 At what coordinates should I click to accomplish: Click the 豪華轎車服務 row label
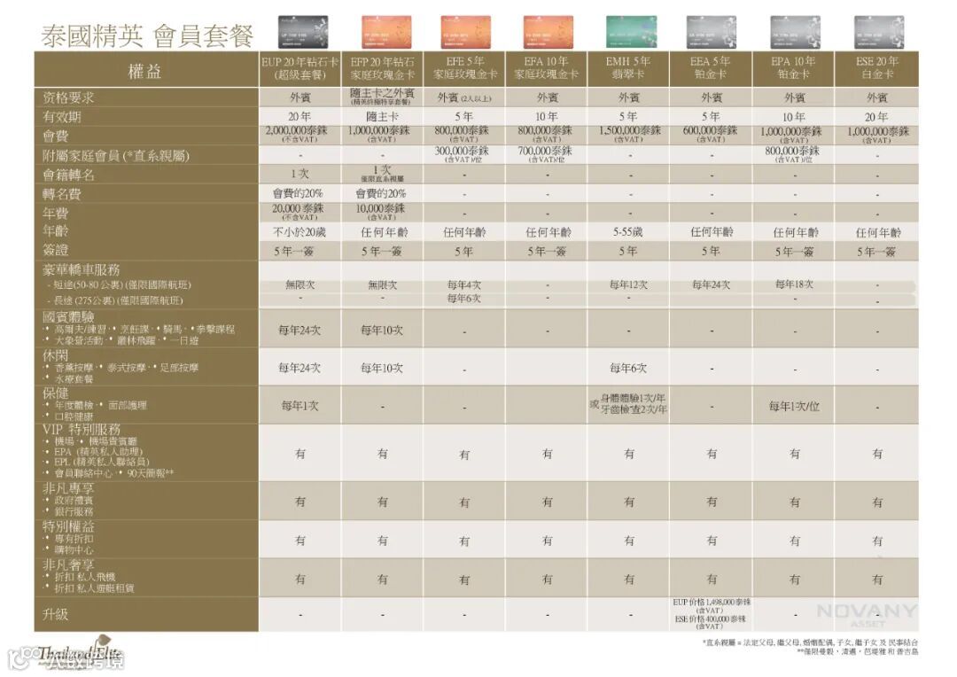coord(82,269)
